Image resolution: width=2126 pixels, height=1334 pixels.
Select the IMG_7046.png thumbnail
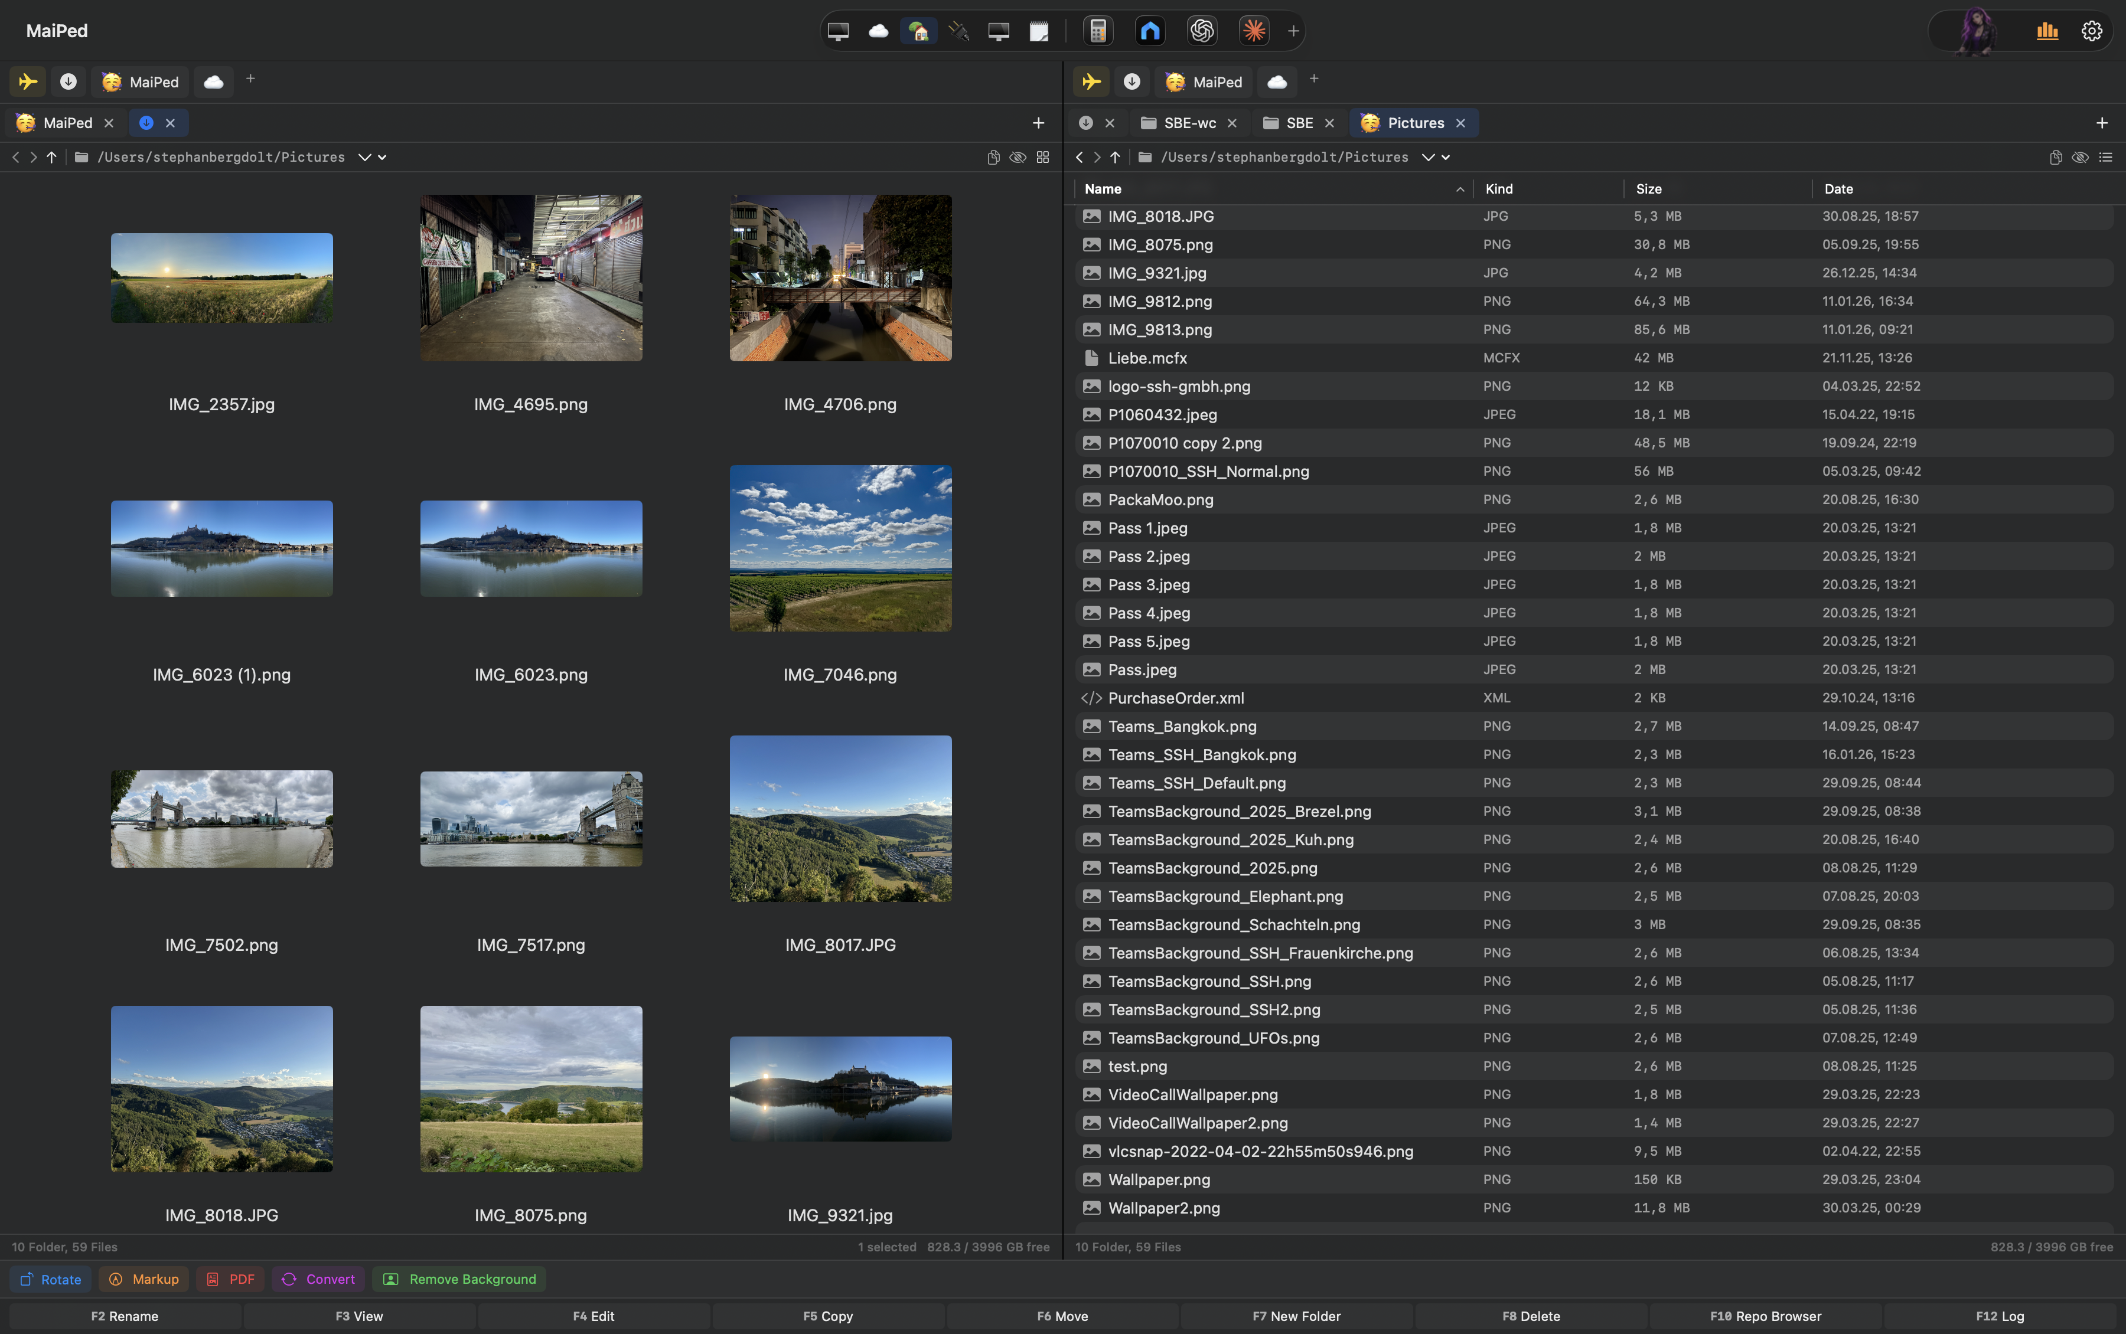pos(839,547)
